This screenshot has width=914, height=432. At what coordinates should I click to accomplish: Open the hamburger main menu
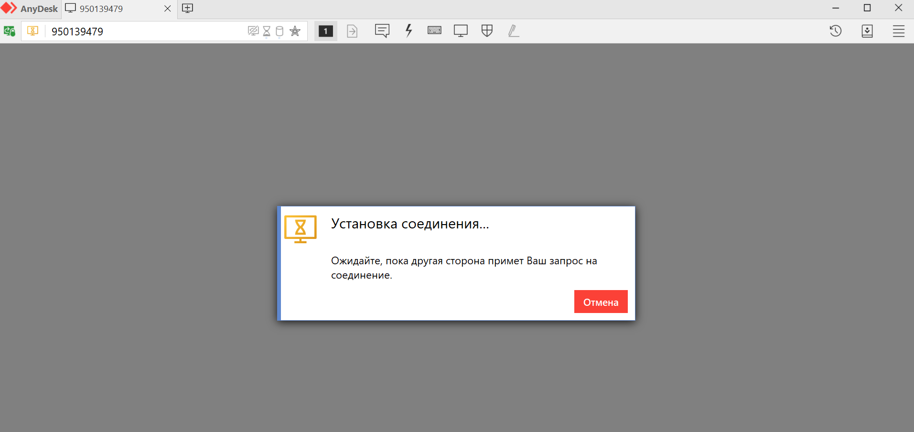click(898, 31)
